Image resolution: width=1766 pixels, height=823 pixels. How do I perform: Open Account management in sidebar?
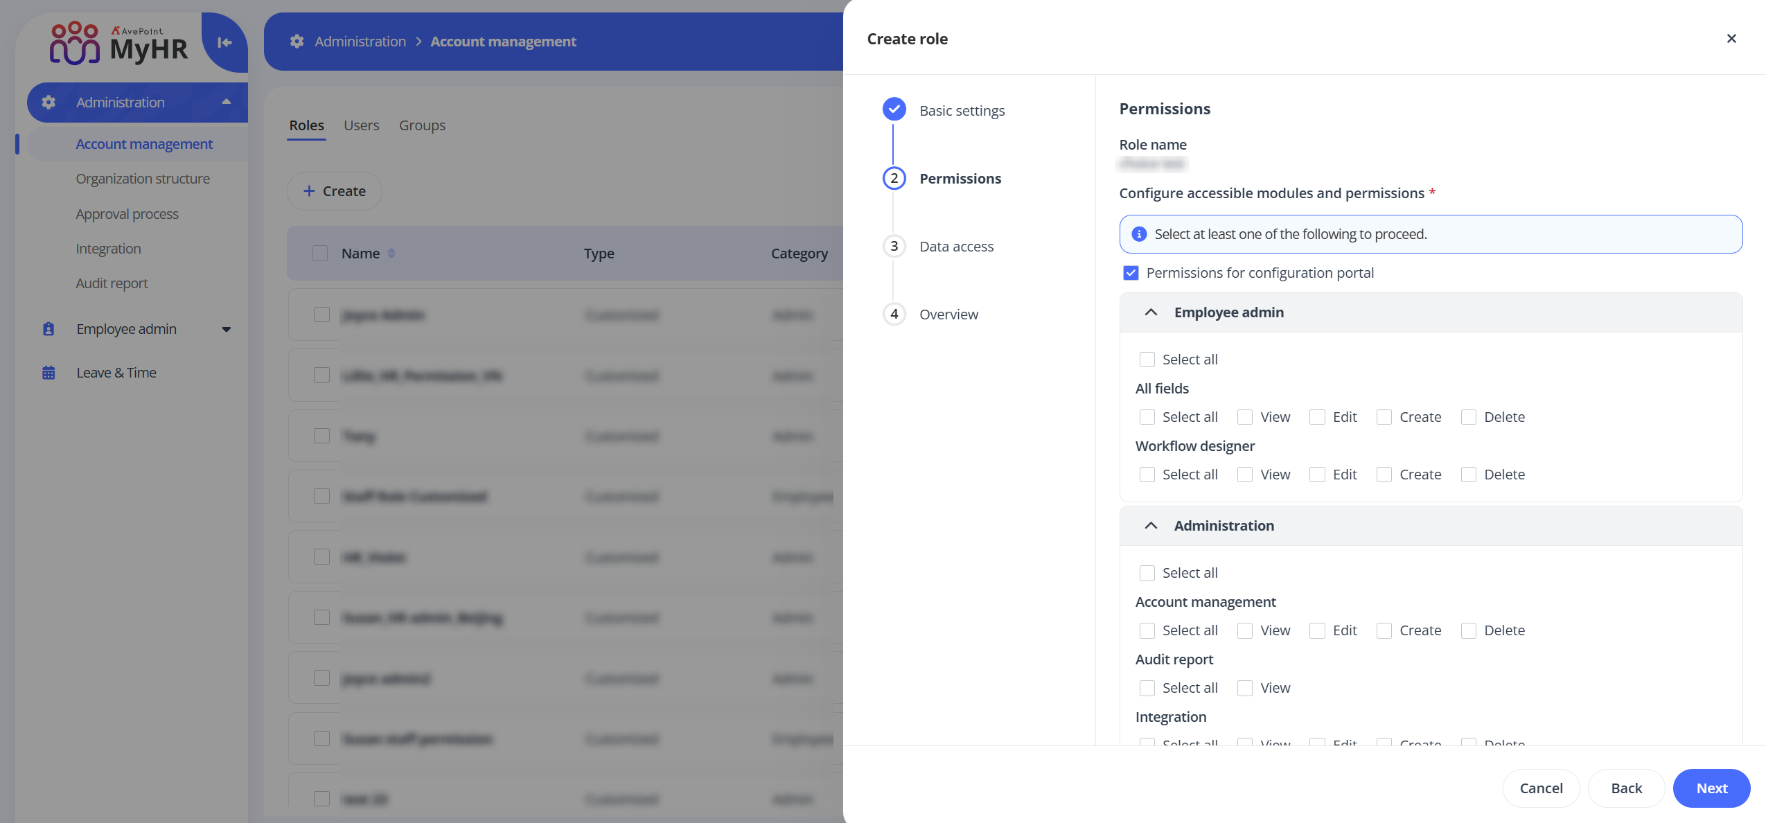pyautogui.click(x=144, y=144)
